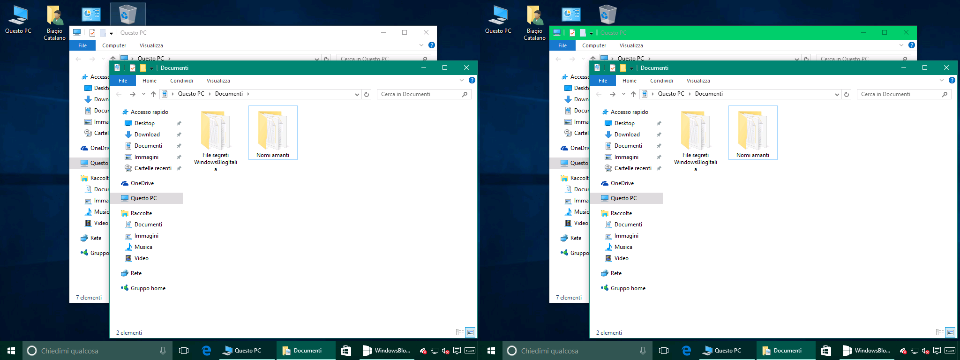This screenshot has height=360, width=960.
Task: Select Download in right Documenti navigation pane
Action: tap(627, 135)
